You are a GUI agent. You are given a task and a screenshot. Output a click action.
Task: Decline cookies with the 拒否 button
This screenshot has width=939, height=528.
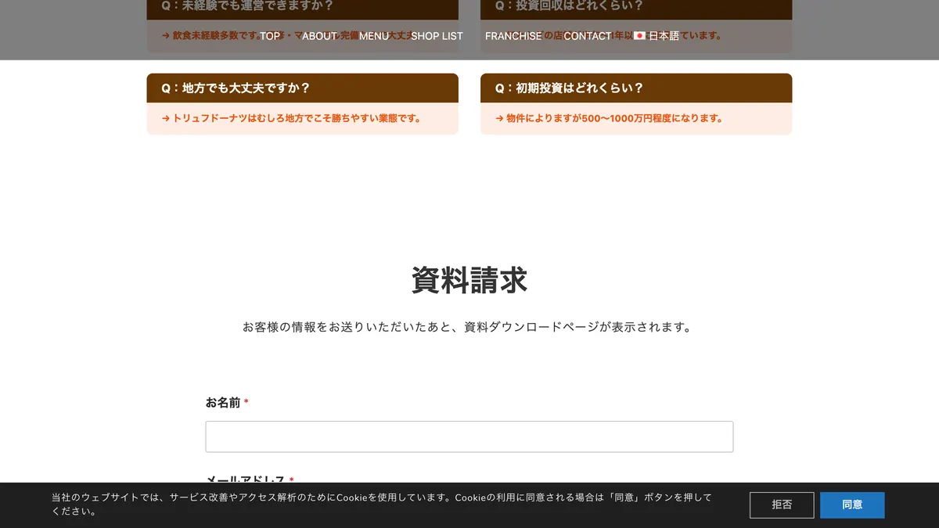[x=782, y=505]
